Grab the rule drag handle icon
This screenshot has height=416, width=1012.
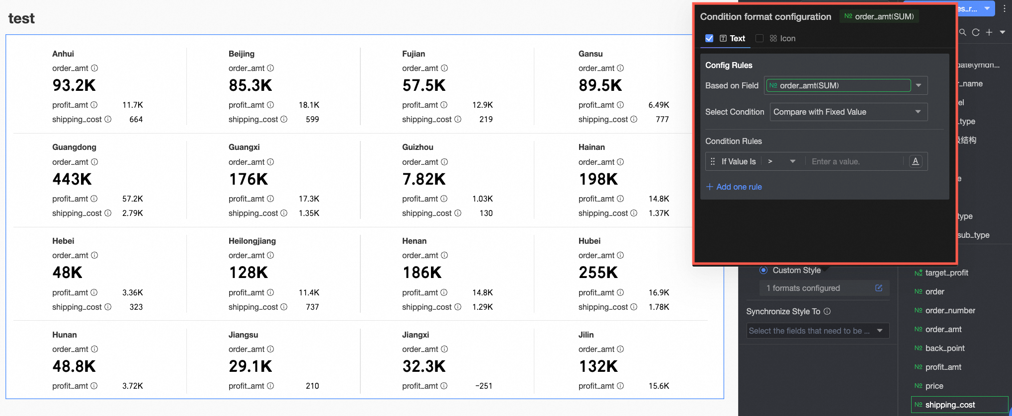coord(713,161)
